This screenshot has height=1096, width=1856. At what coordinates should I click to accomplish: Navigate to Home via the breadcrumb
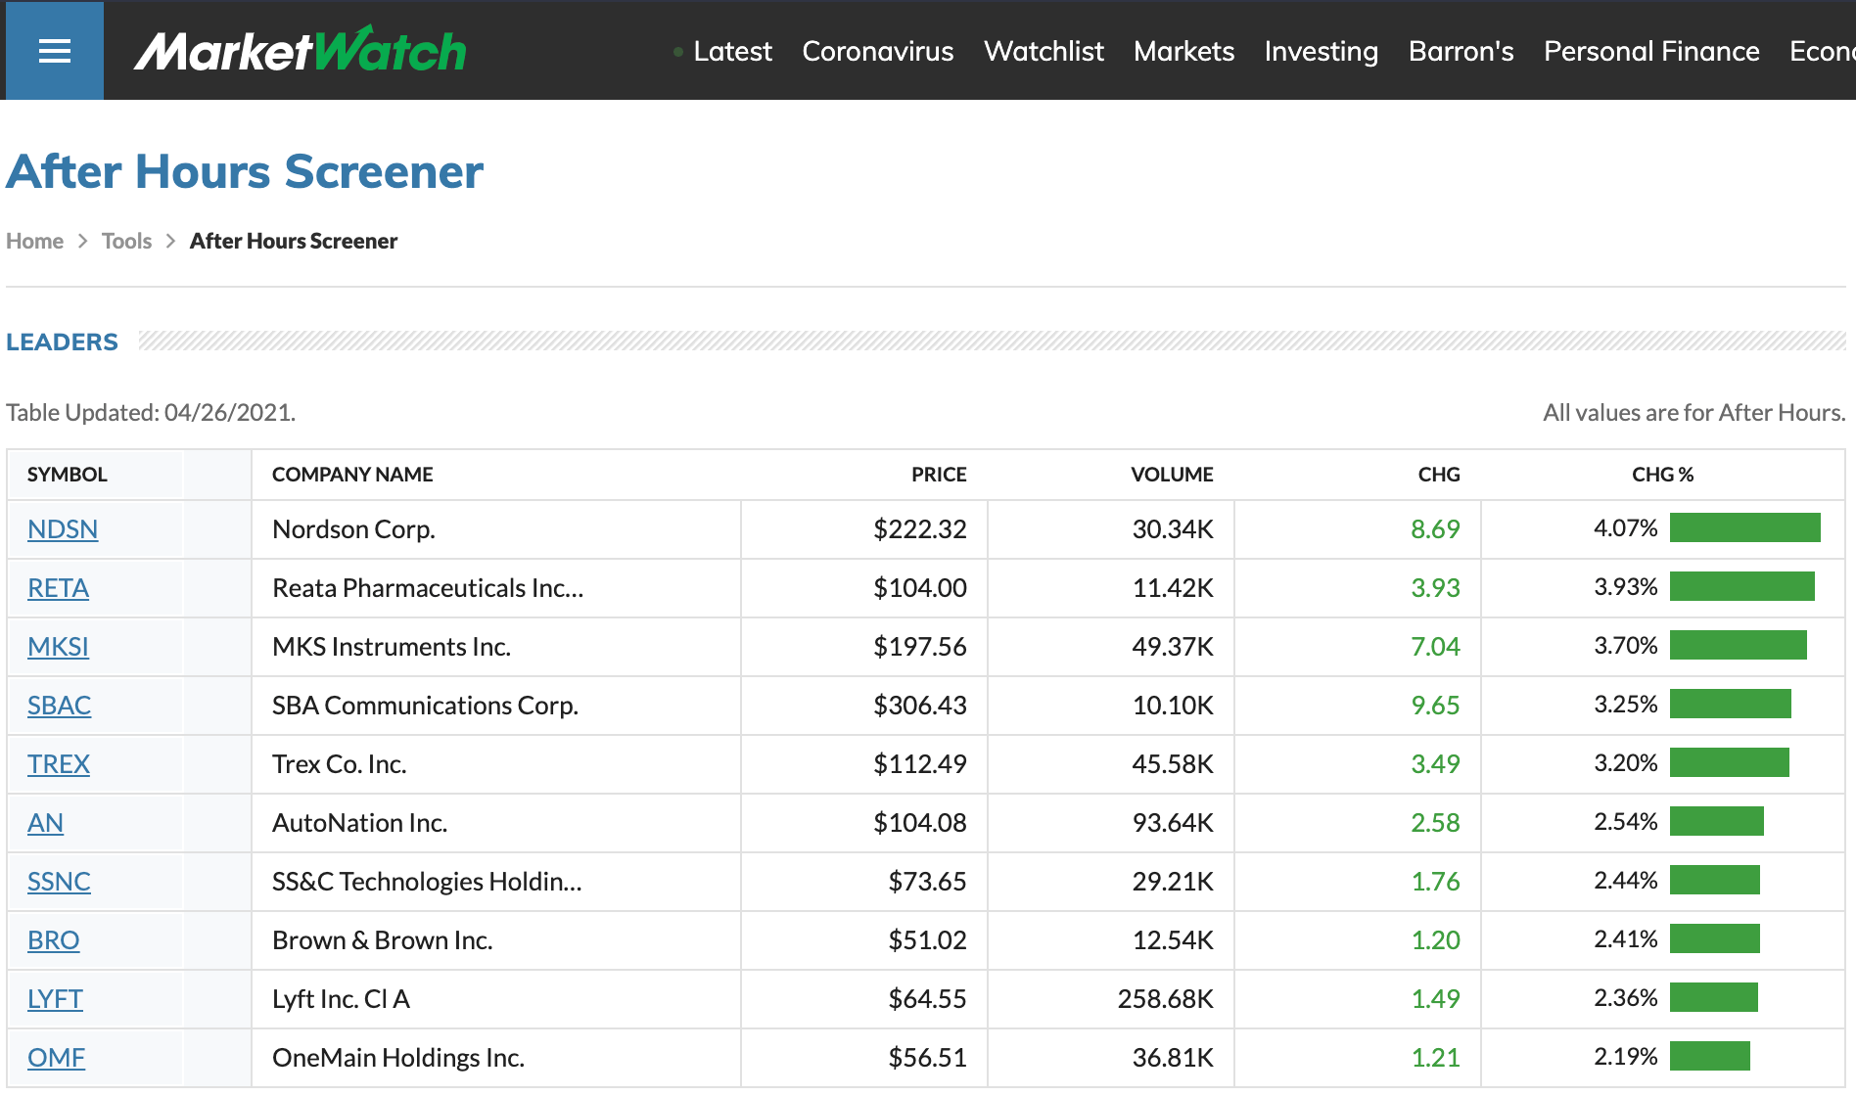[34, 241]
